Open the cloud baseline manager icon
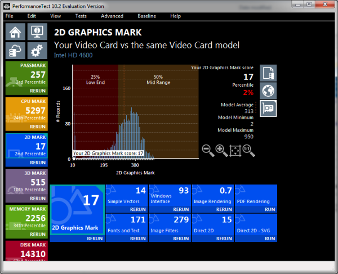Viewport: 338px width, 274px height. click(15, 51)
